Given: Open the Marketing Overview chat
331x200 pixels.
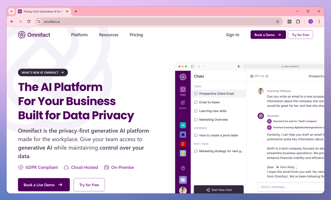Looking at the screenshot, I should coord(219,119).
